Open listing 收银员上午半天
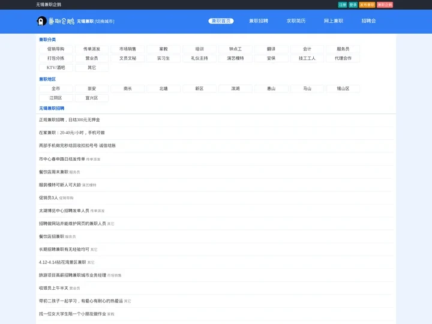Image resolution: width=432 pixels, height=324 pixels. tap(53, 288)
